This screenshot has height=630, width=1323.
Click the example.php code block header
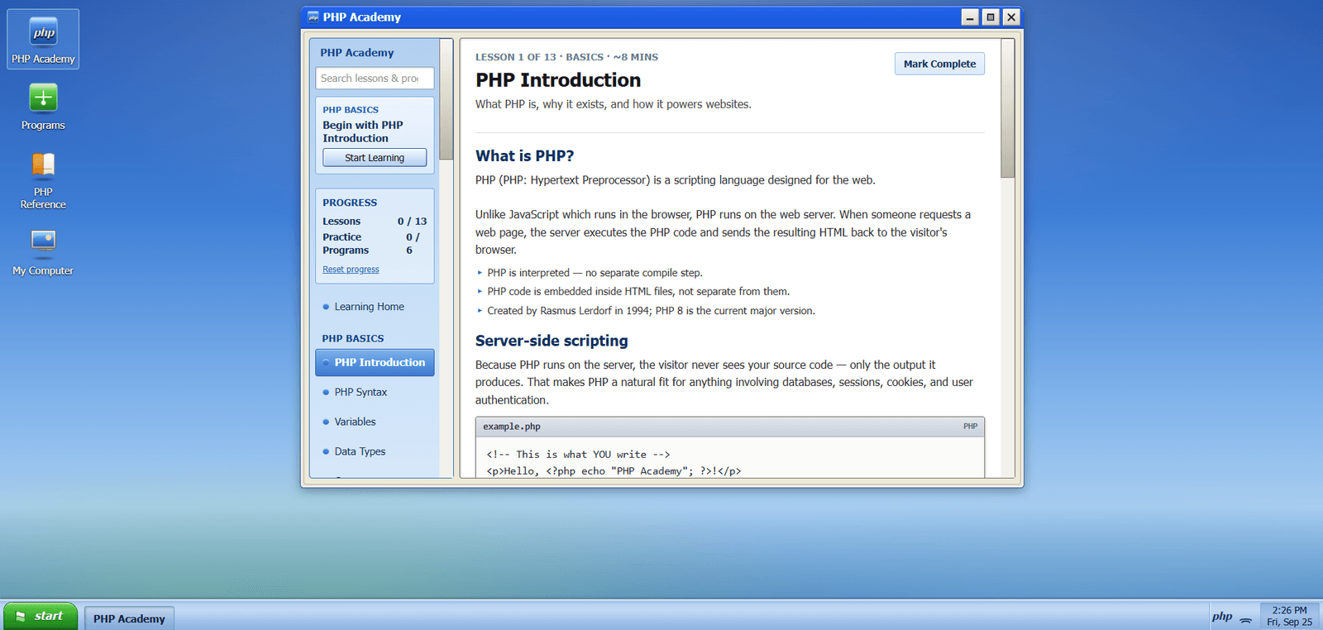tap(730, 427)
